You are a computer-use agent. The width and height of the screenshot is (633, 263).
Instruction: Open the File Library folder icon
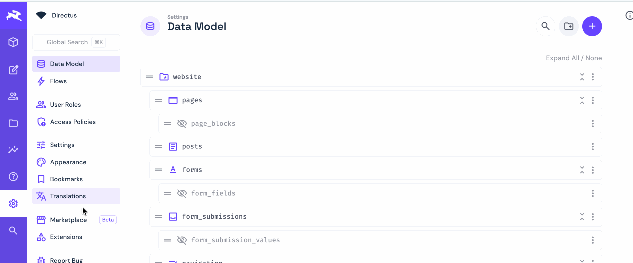13,123
